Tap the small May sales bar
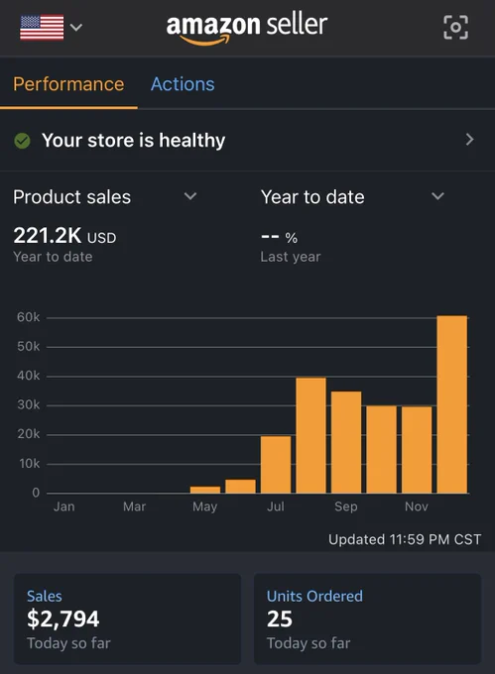Viewport: 495px width, 674px height. point(205,490)
